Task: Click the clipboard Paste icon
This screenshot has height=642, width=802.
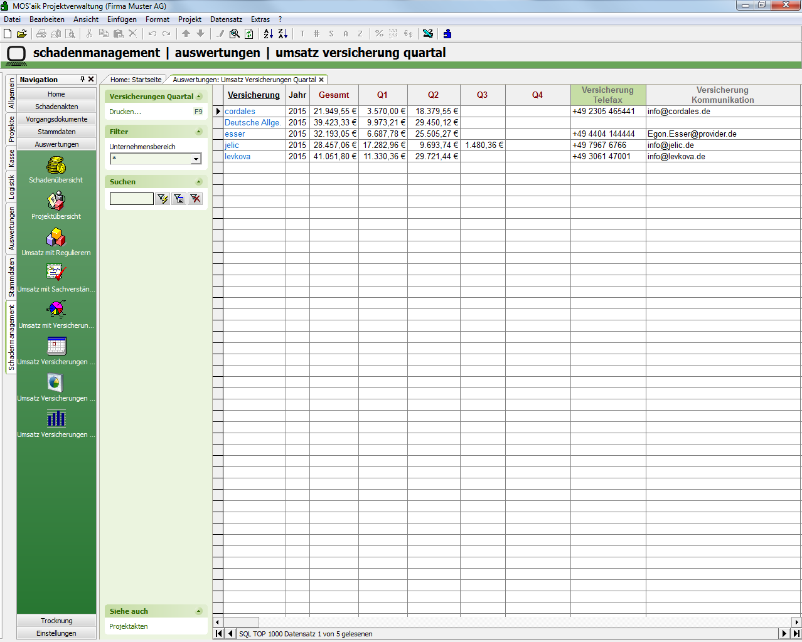Action: click(118, 34)
